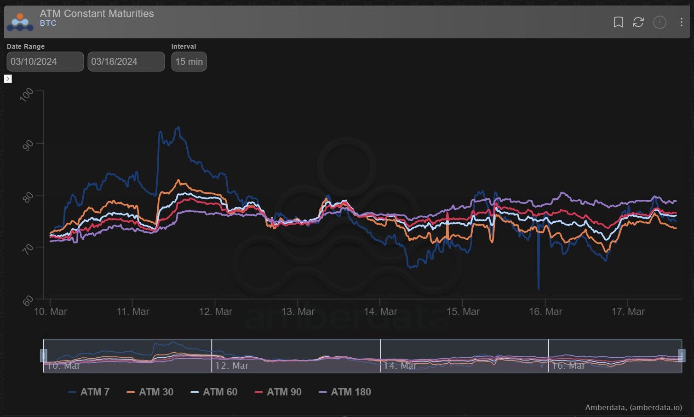Open the info alert circle icon
This screenshot has width=694, height=417.
(x=660, y=22)
